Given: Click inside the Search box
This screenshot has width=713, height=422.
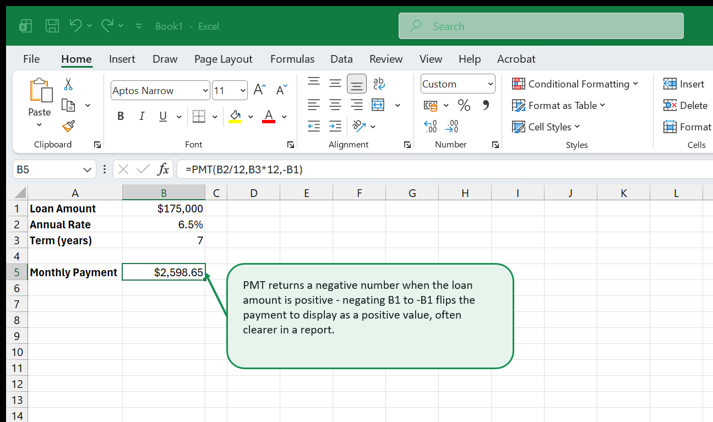Looking at the screenshot, I should coord(541,26).
